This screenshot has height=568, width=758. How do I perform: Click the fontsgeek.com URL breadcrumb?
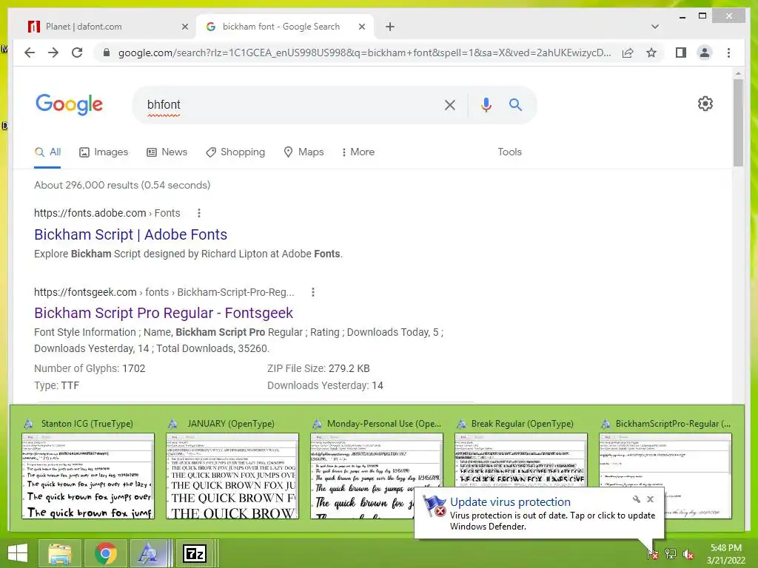coord(164,292)
